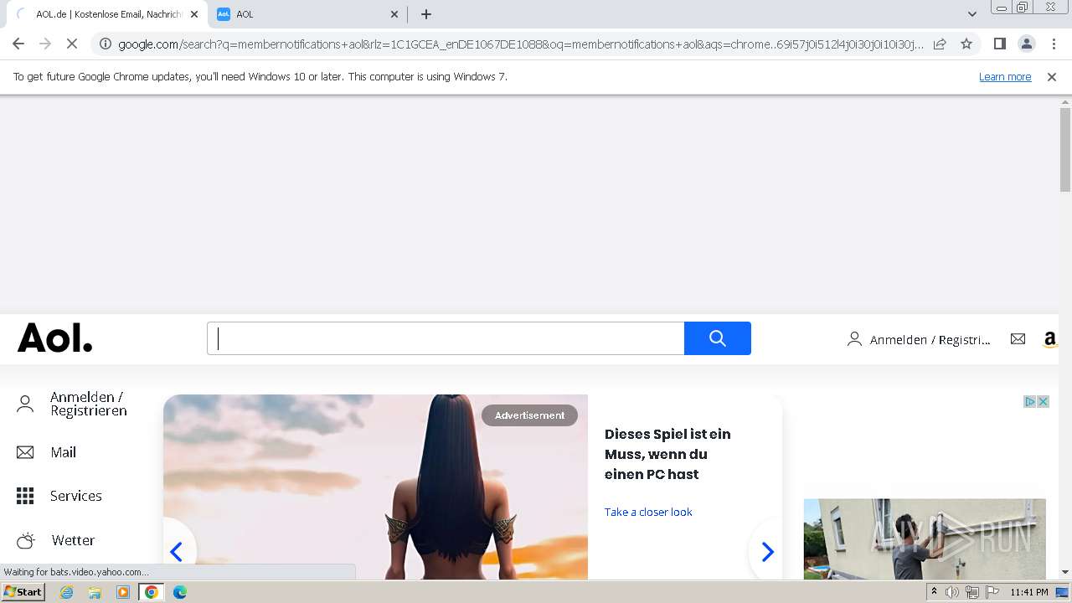The height and width of the screenshot is (603, 1072).
Task: Click the Aol. logo
Action: click(x=55, y=338)
